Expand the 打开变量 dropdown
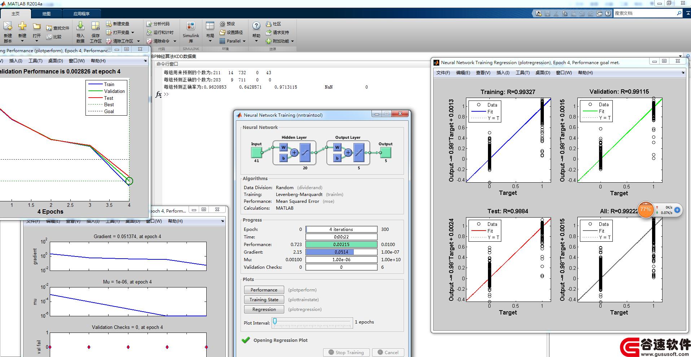 133,32
